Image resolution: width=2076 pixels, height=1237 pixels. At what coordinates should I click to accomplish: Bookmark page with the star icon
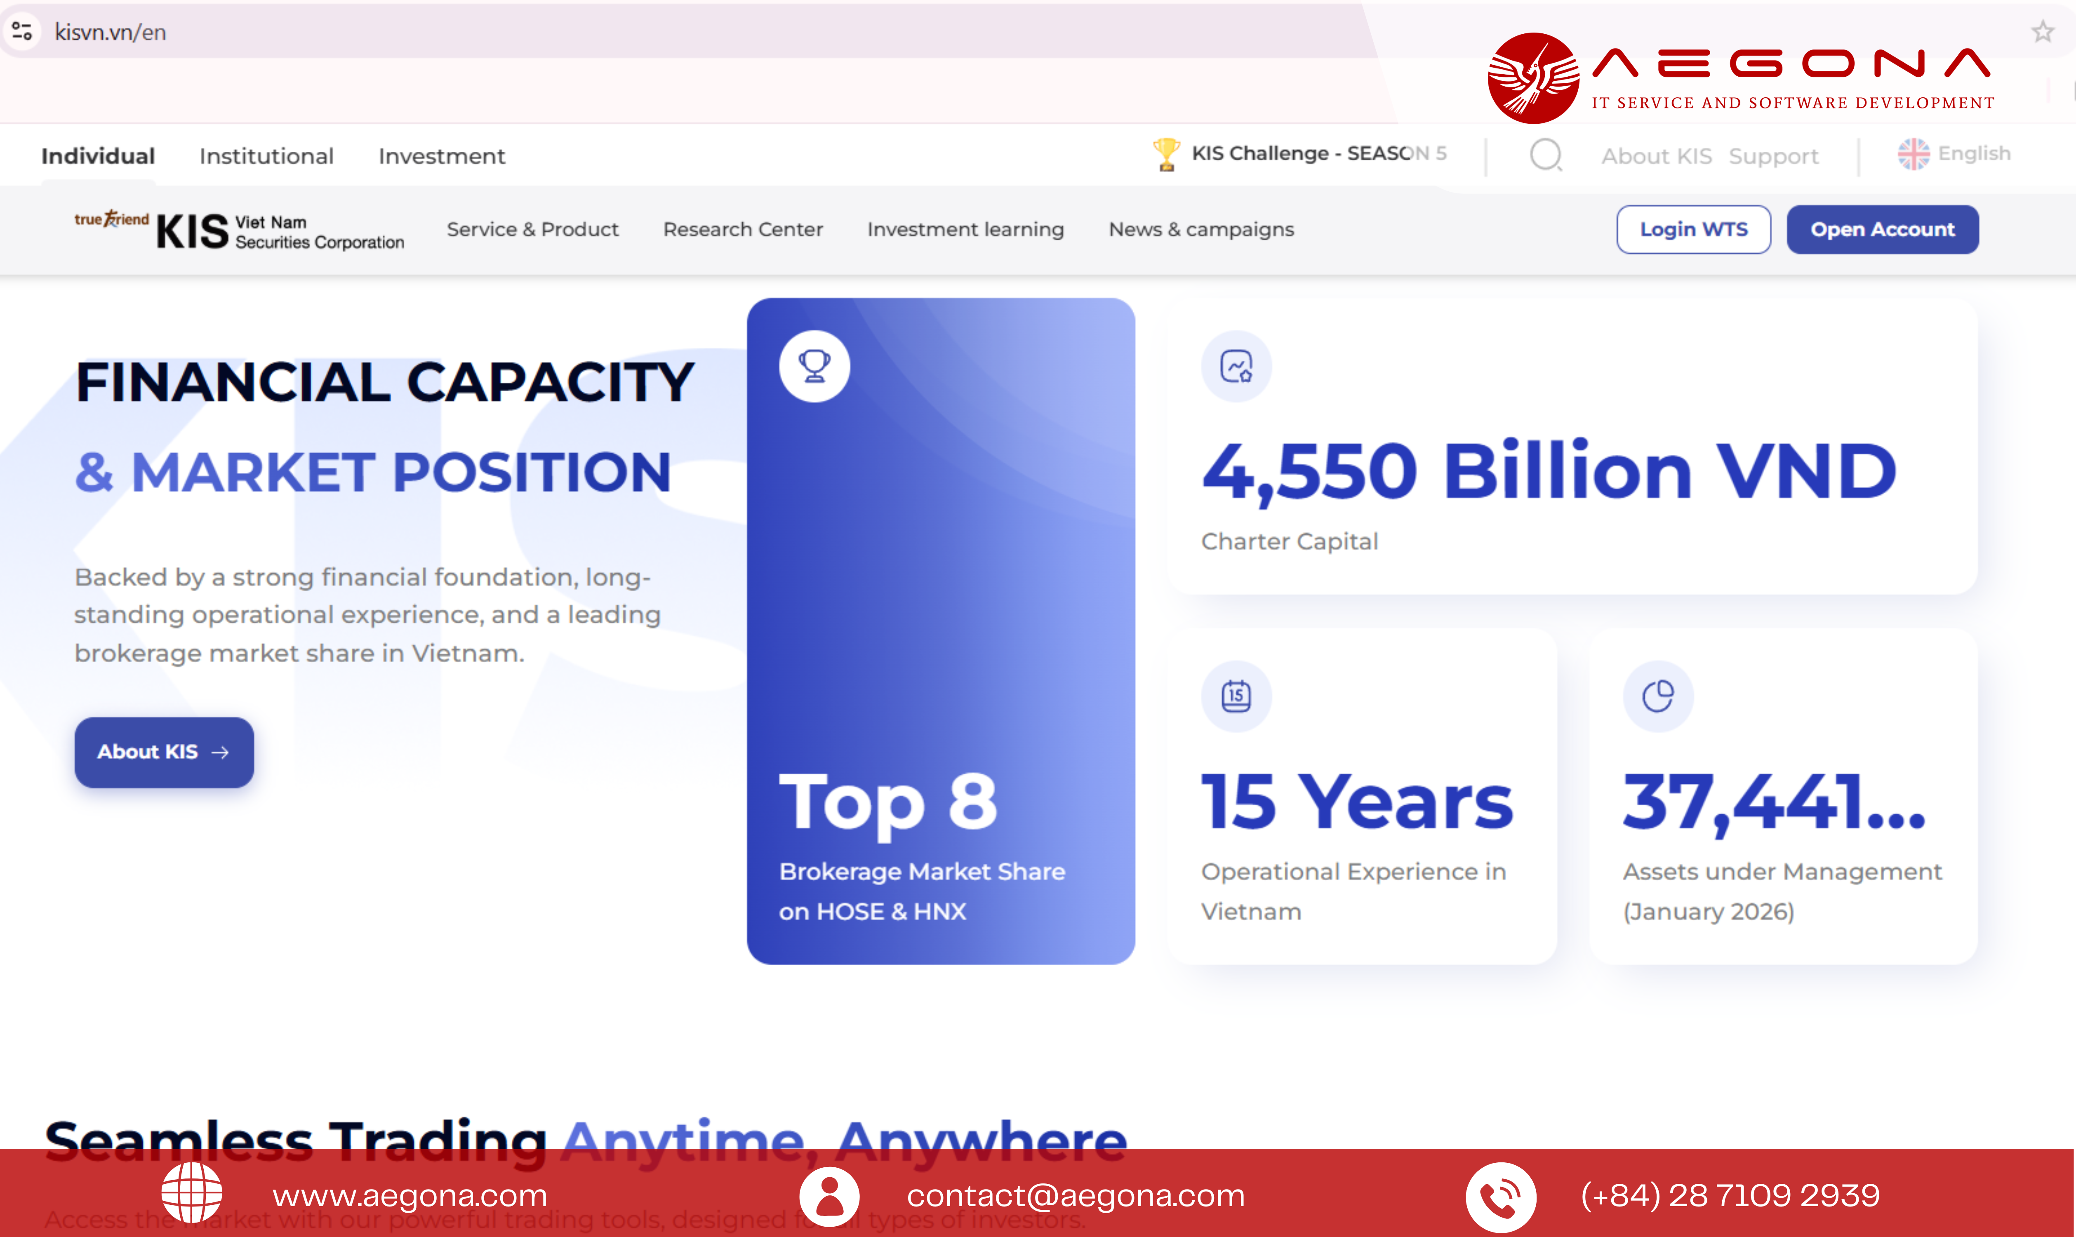click(x=2043, y=32)
